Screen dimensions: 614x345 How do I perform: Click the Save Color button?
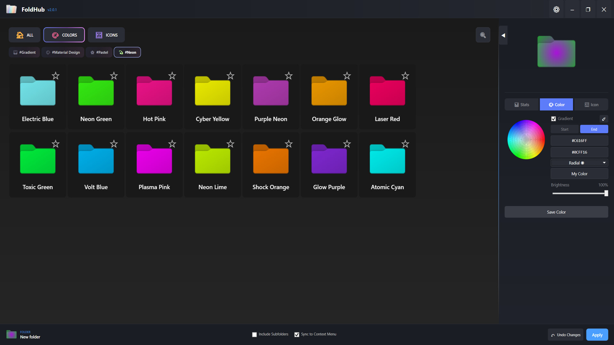[x=556, y=212]
